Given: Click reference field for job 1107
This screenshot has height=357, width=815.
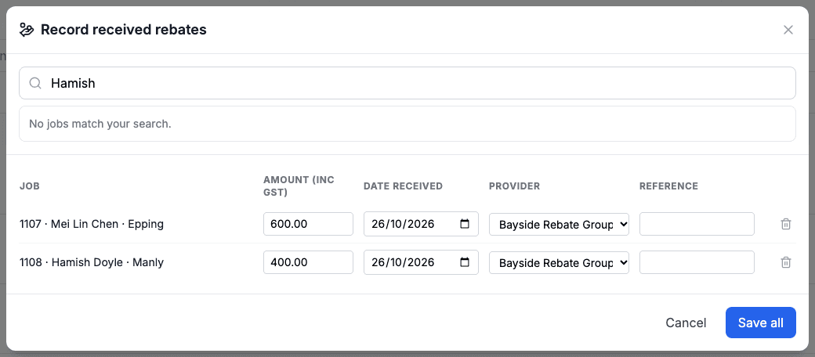Looking at the screenshot, I should pyautogui.click(x=697, y=224).
